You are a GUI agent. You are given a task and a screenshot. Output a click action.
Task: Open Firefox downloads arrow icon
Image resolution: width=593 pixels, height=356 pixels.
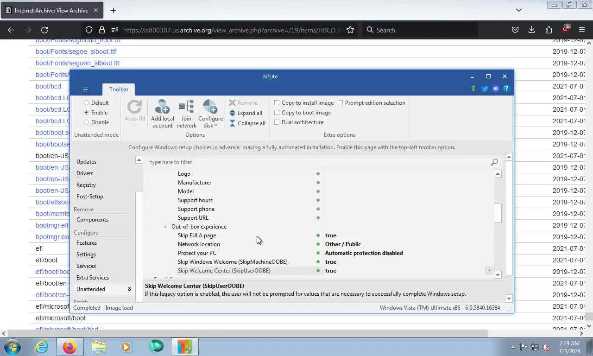[532, 30]
